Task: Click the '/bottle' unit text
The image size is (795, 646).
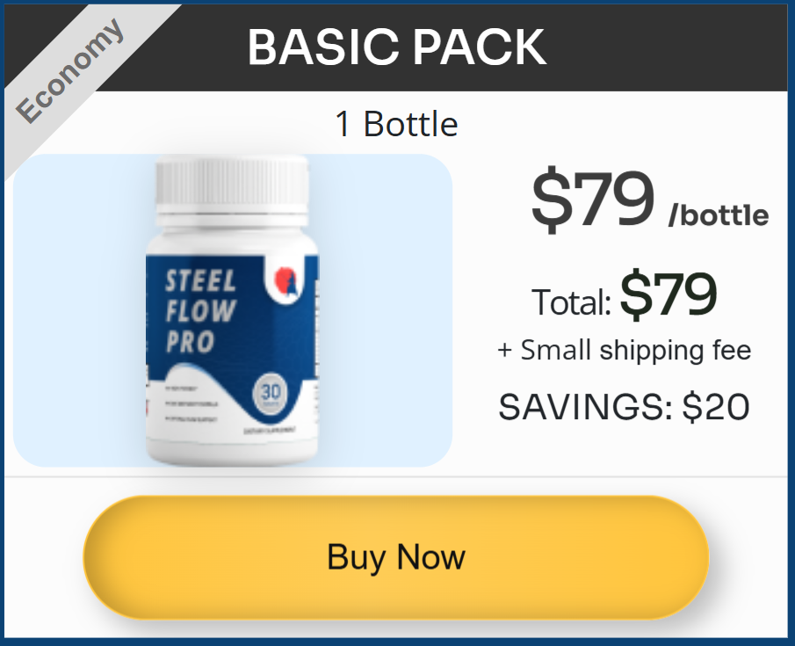Action: [719, 215]
